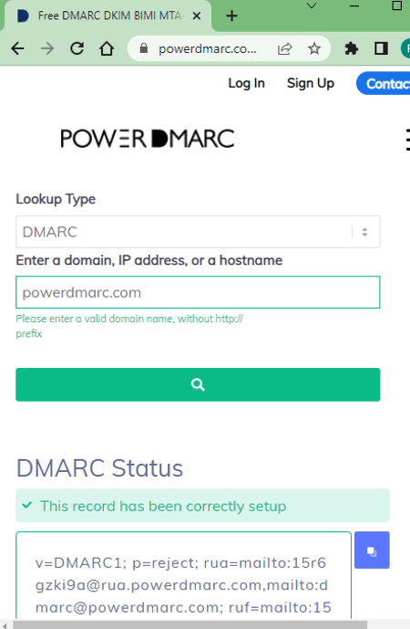Viewport: 410px width, 629px height.
Task: Click the scrollbar left arrow
Action: click(x=5, y=625)
